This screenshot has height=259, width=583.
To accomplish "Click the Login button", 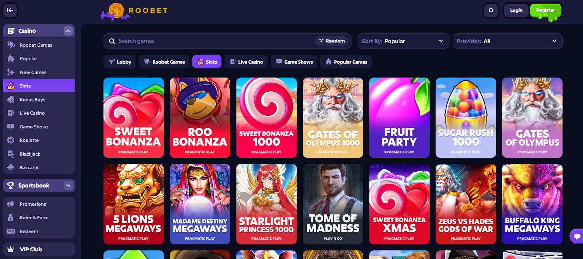I will pyautogui.click(x=516, y=11).
